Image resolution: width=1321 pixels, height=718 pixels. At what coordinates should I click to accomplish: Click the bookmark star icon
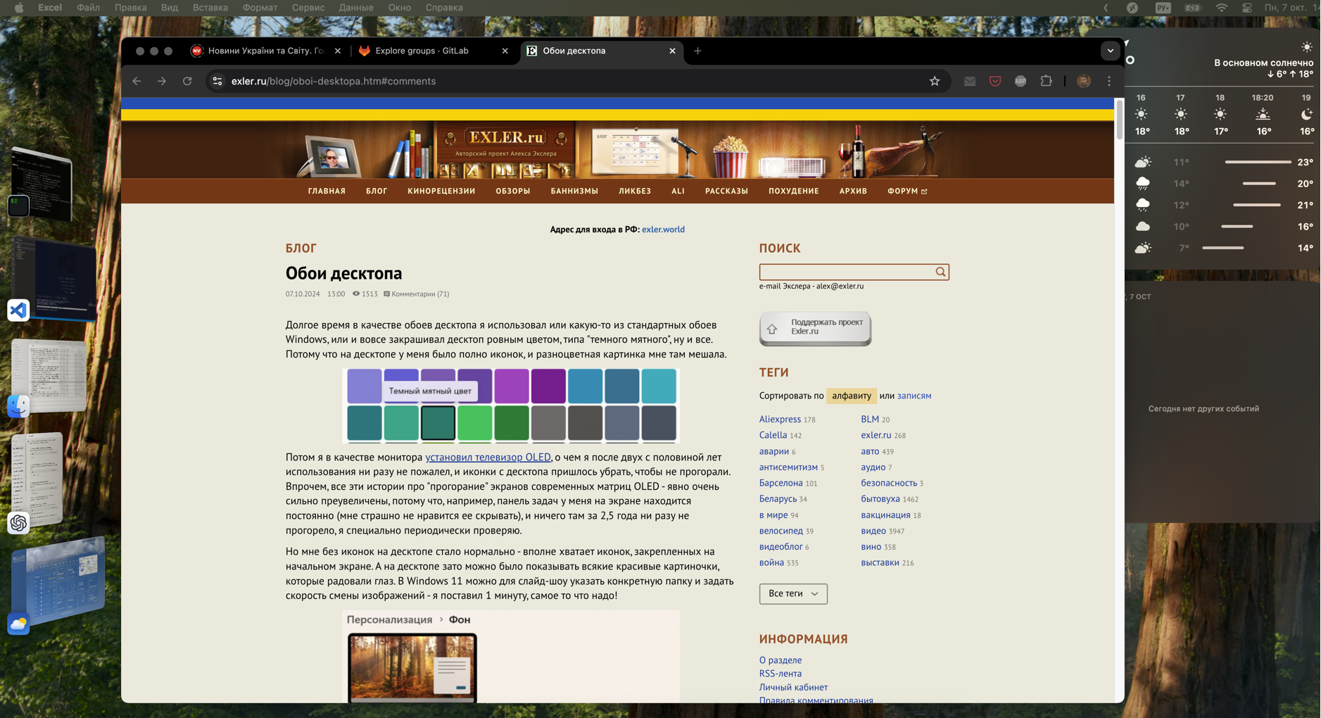pos(935,81)
